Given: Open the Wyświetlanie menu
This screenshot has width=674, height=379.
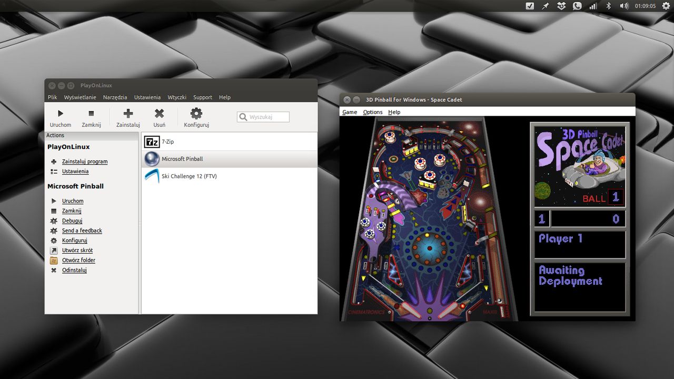Looking at the screenshot, I should [x=80, y=97].
